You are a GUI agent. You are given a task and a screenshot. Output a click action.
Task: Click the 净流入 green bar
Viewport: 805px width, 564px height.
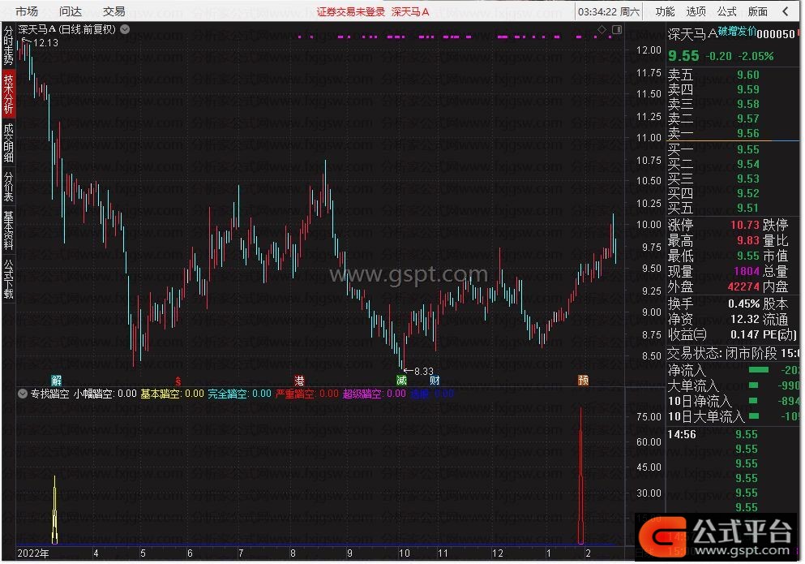[x=759, y=370]
